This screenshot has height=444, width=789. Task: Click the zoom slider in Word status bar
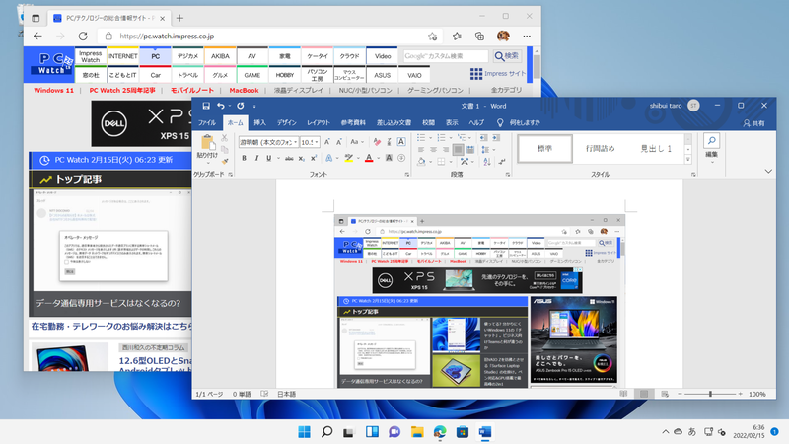(x=710, y=394)
